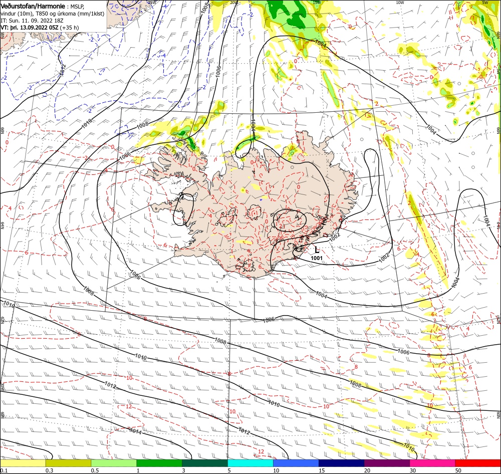Click the L low-pressure marker

coord(317,250)
